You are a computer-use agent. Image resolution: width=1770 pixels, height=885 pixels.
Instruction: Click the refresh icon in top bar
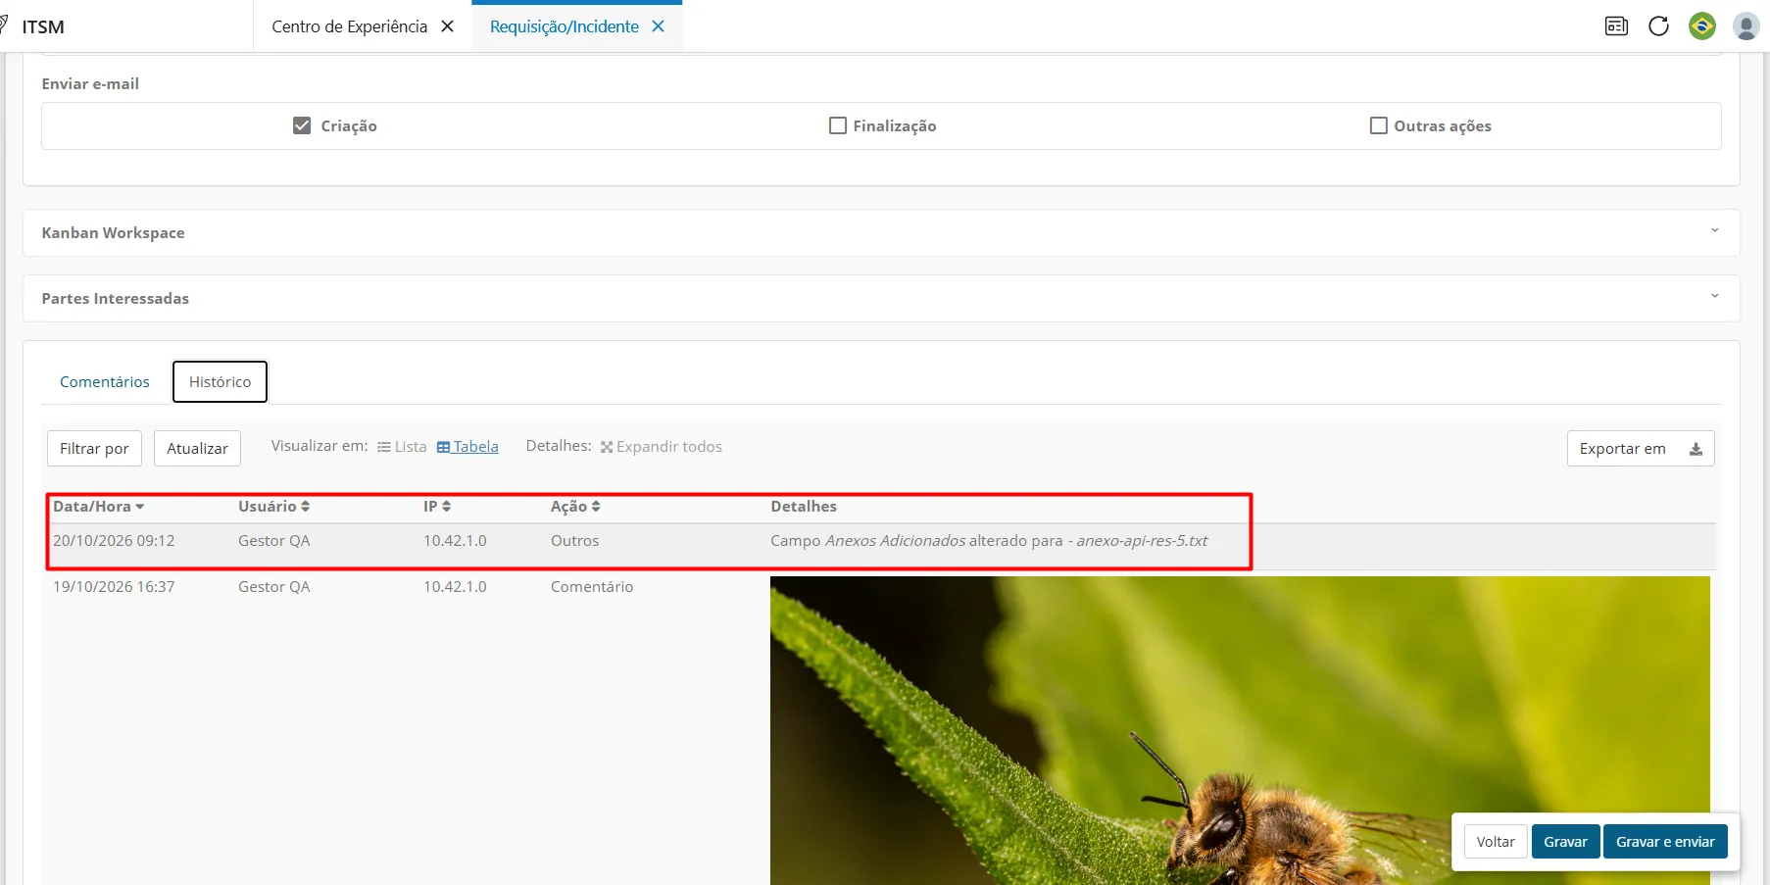1658,26
